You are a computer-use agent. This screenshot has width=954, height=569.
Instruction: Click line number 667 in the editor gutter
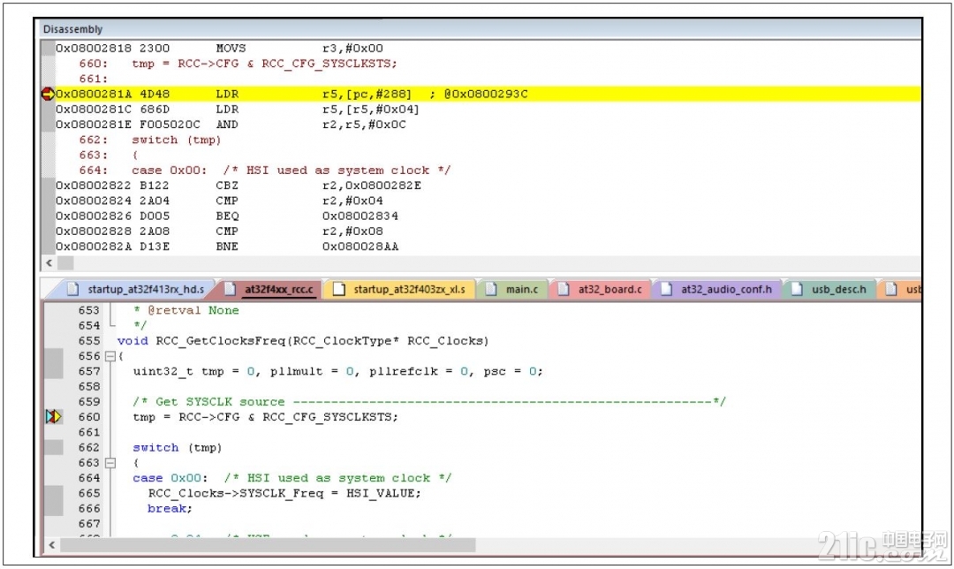coord(89,524)
